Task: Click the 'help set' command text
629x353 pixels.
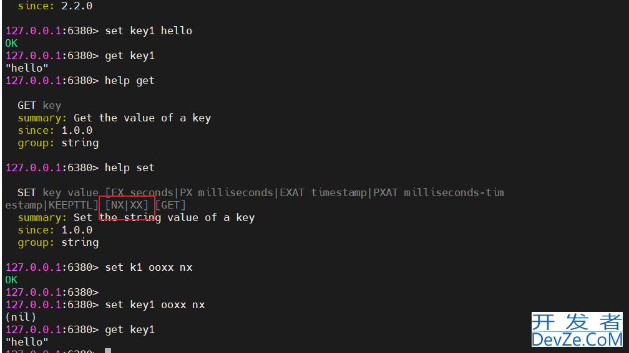Action: click(130, 167)
